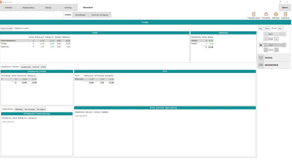Switch to the Kassatellingen tab
Screen dimensions: 292x165
pos(80,15)
